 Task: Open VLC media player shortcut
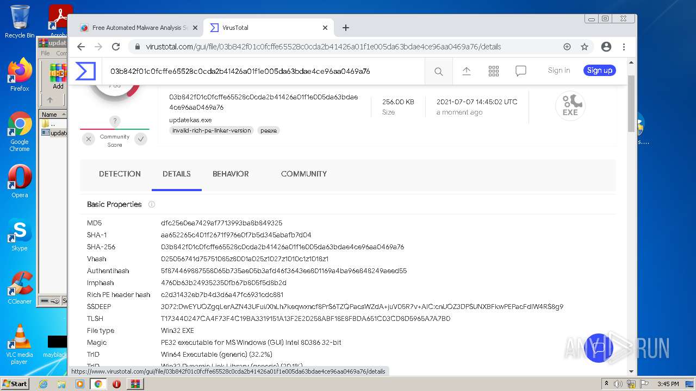pyautogui.click(x=20, y=344)
